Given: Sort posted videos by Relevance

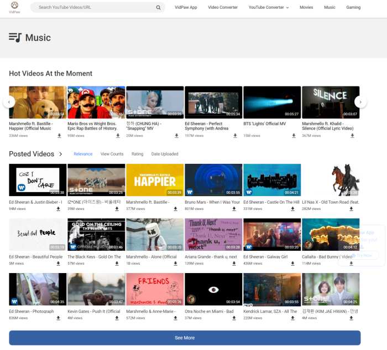Looking at the screenshot, I should (x=83, y=154).
